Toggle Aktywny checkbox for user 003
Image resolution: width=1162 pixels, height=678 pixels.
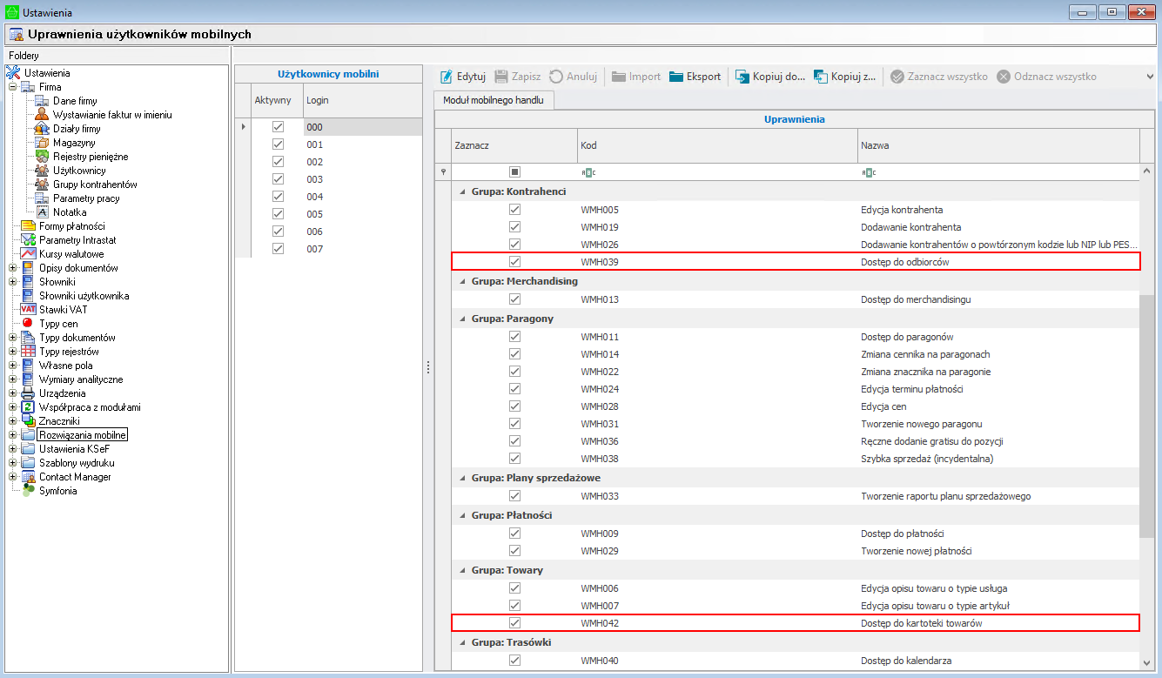coord(278,179)
